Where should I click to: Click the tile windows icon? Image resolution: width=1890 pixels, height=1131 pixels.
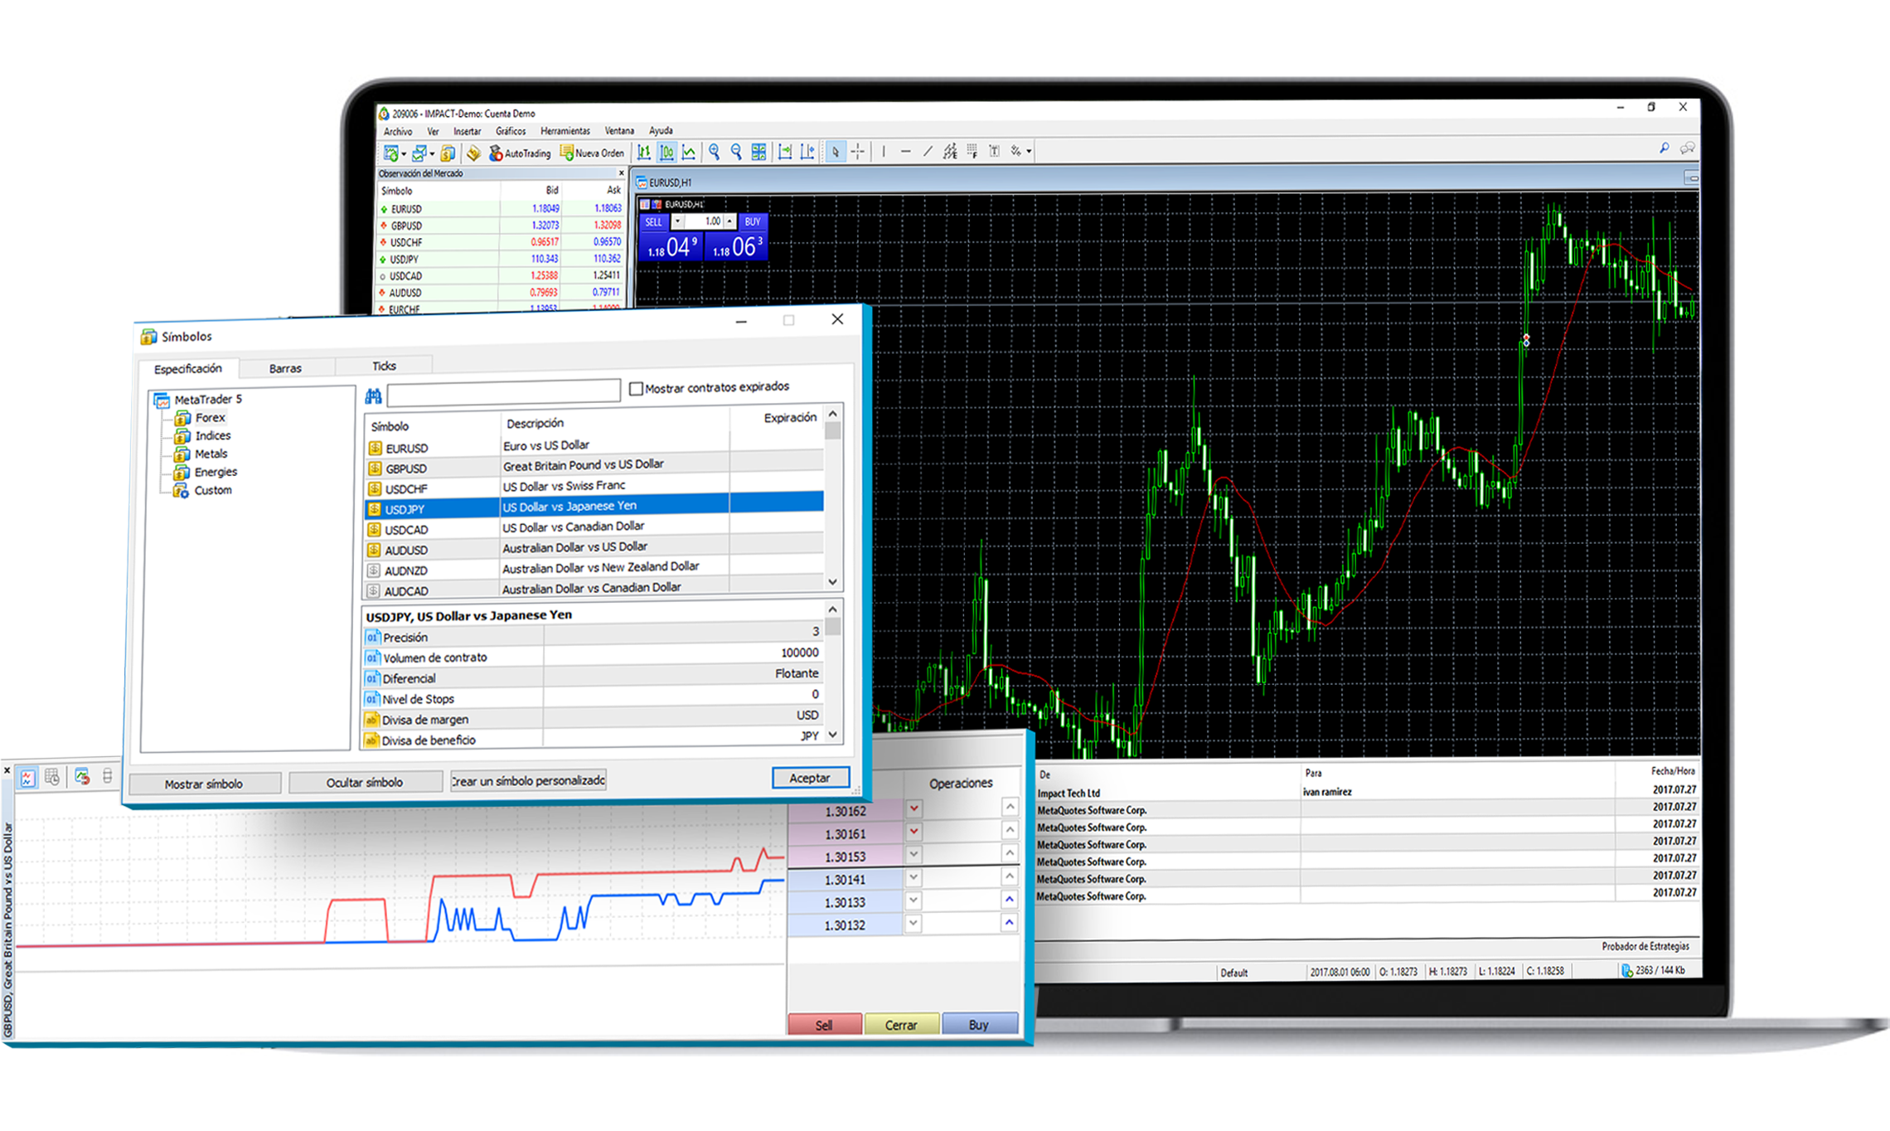pos(758,152)
